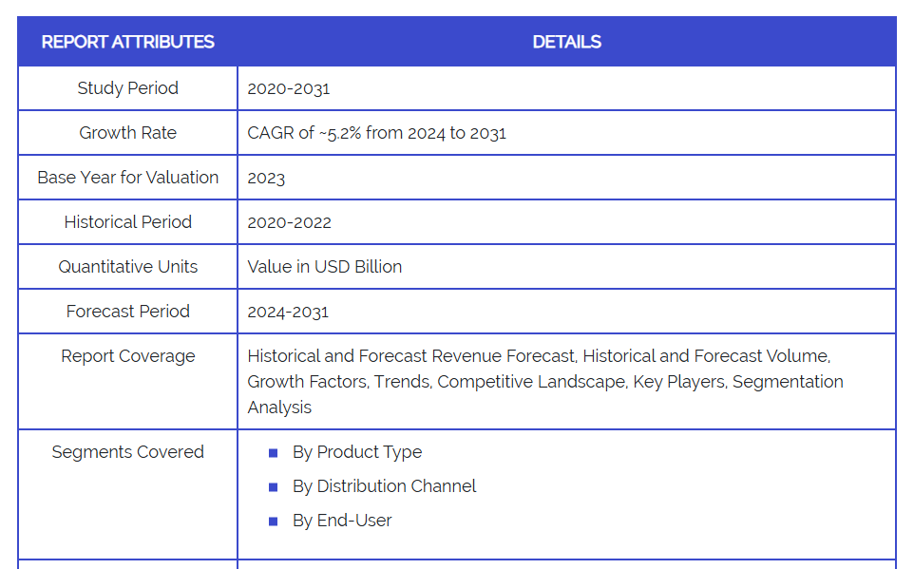Click the By Distribution Channel list item

point(384,486)
